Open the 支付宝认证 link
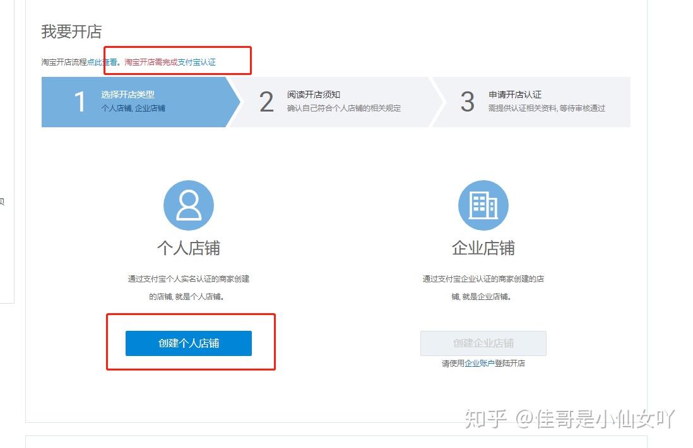Screen dimensions: 693x448 pos(196,62)
